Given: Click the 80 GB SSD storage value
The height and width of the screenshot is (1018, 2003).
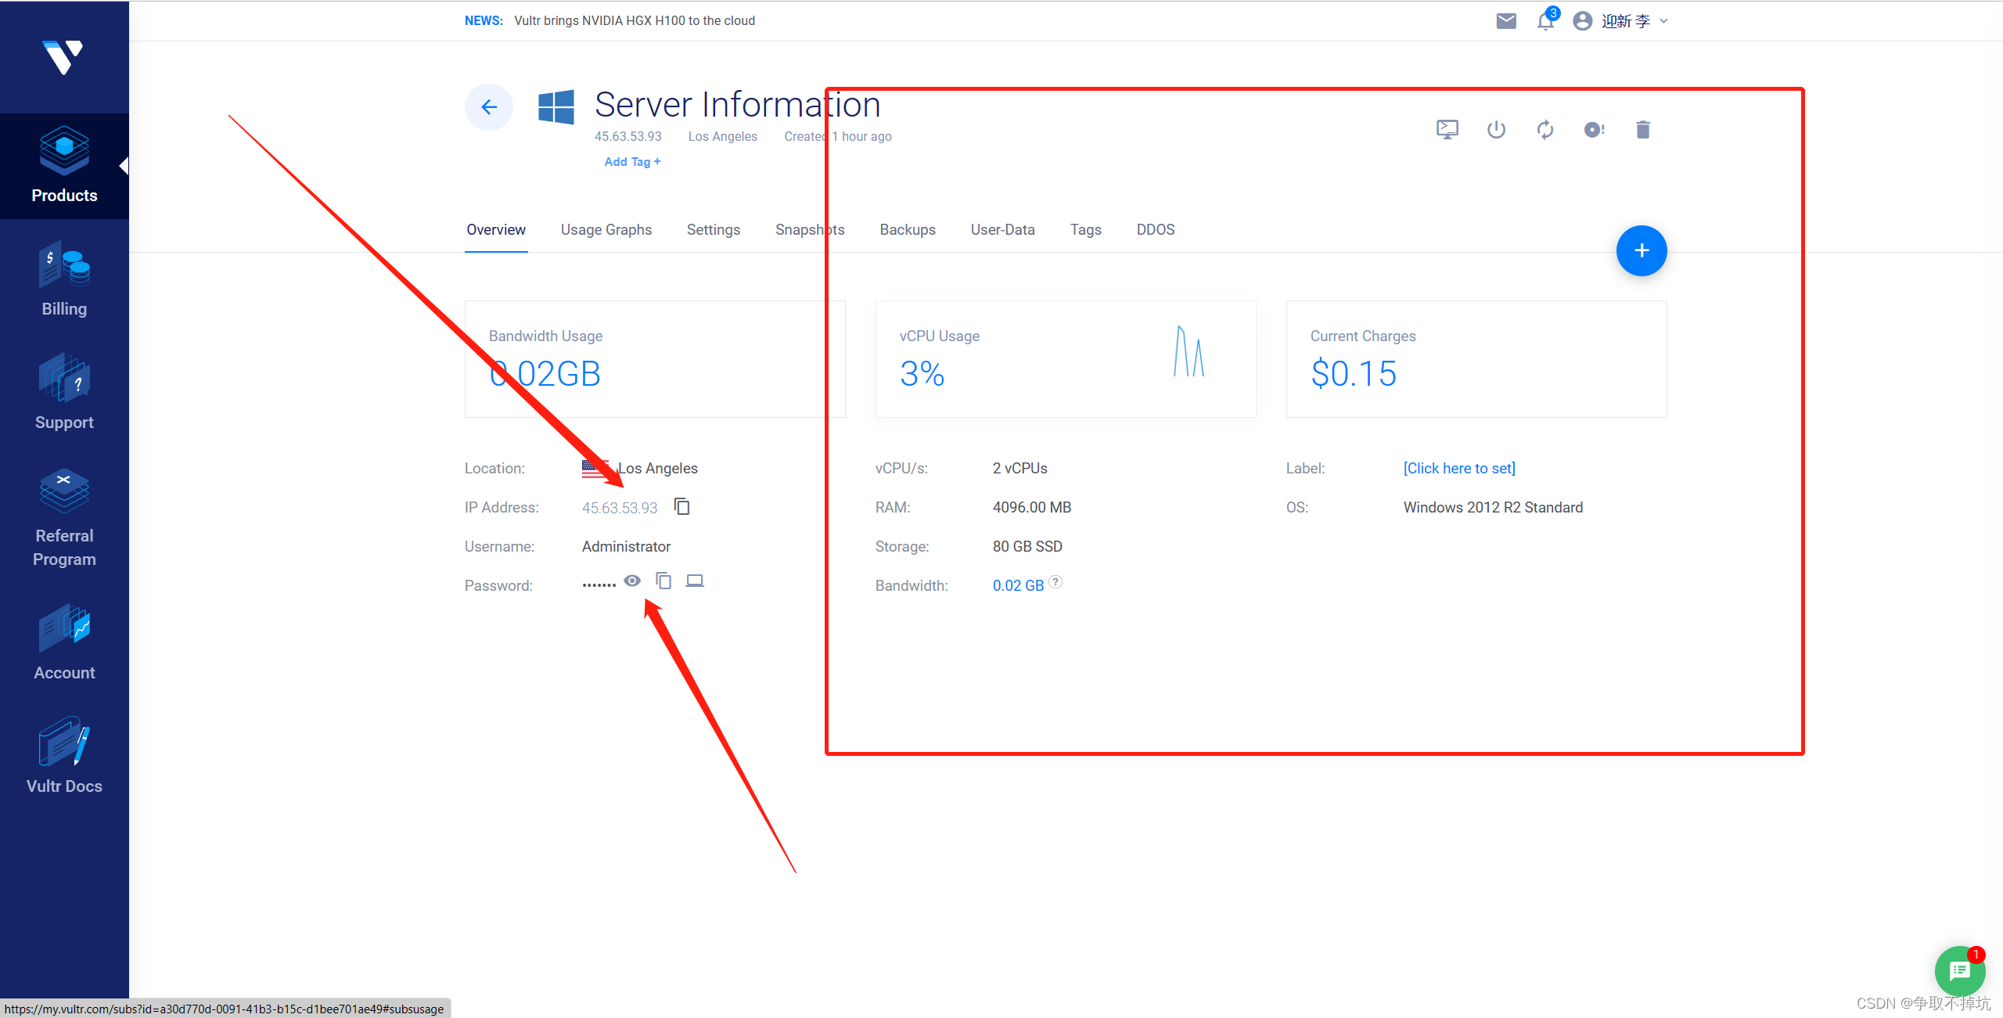Looking at the screenshot, I should click(1027, 546).
